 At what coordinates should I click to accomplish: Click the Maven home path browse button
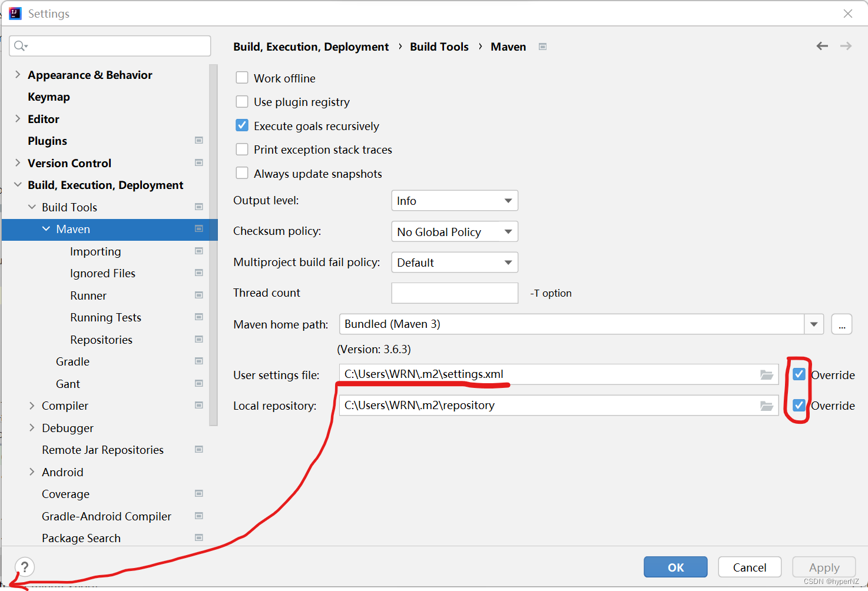point(842,324)
